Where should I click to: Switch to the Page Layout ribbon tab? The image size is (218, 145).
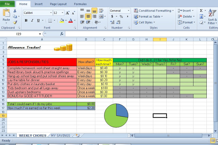point(58,4)
